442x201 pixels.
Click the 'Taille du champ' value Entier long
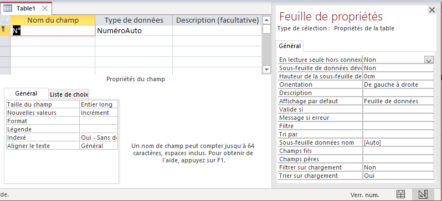click(99, 104)
